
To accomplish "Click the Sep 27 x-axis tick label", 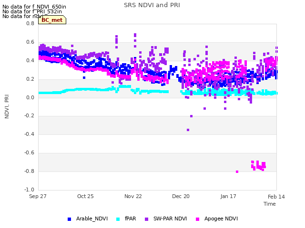I will [38, 196].
